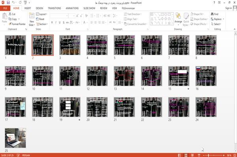Viewport: 237px width, 157px height.
Task: Open the Section dropdown
Action: click(42, 24)
